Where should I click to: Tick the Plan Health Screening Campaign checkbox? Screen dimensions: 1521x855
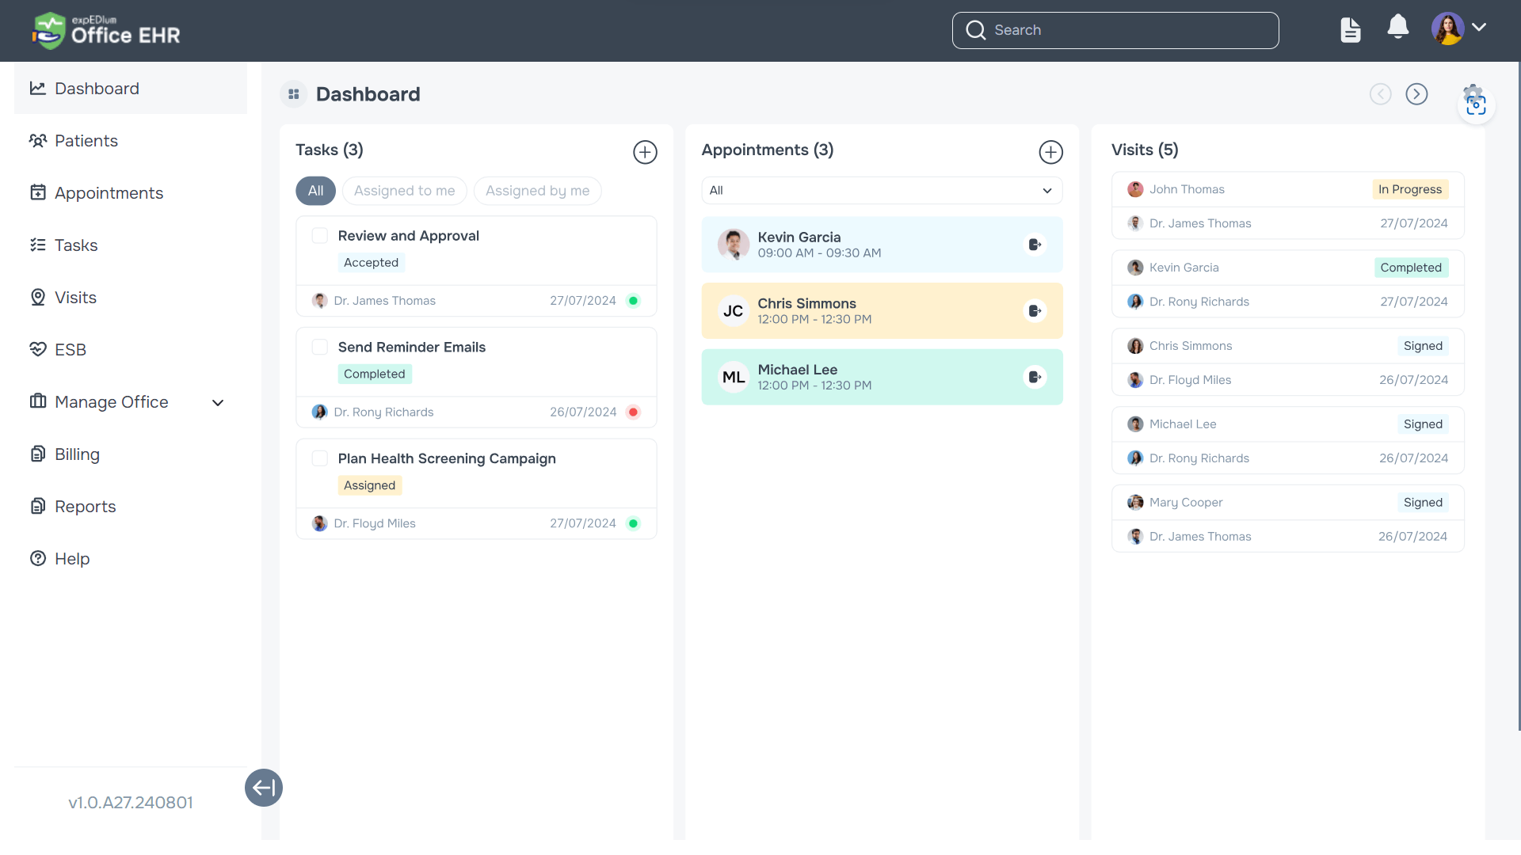pos(319,458)
